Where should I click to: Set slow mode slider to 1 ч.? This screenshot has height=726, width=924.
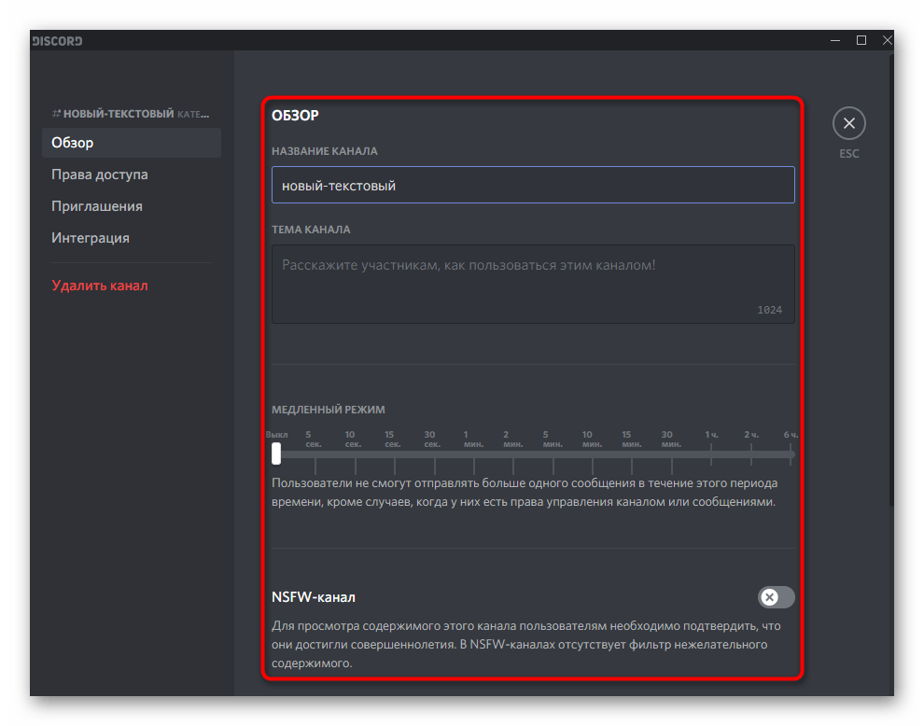pyautogui.click(x=711, y=454)
